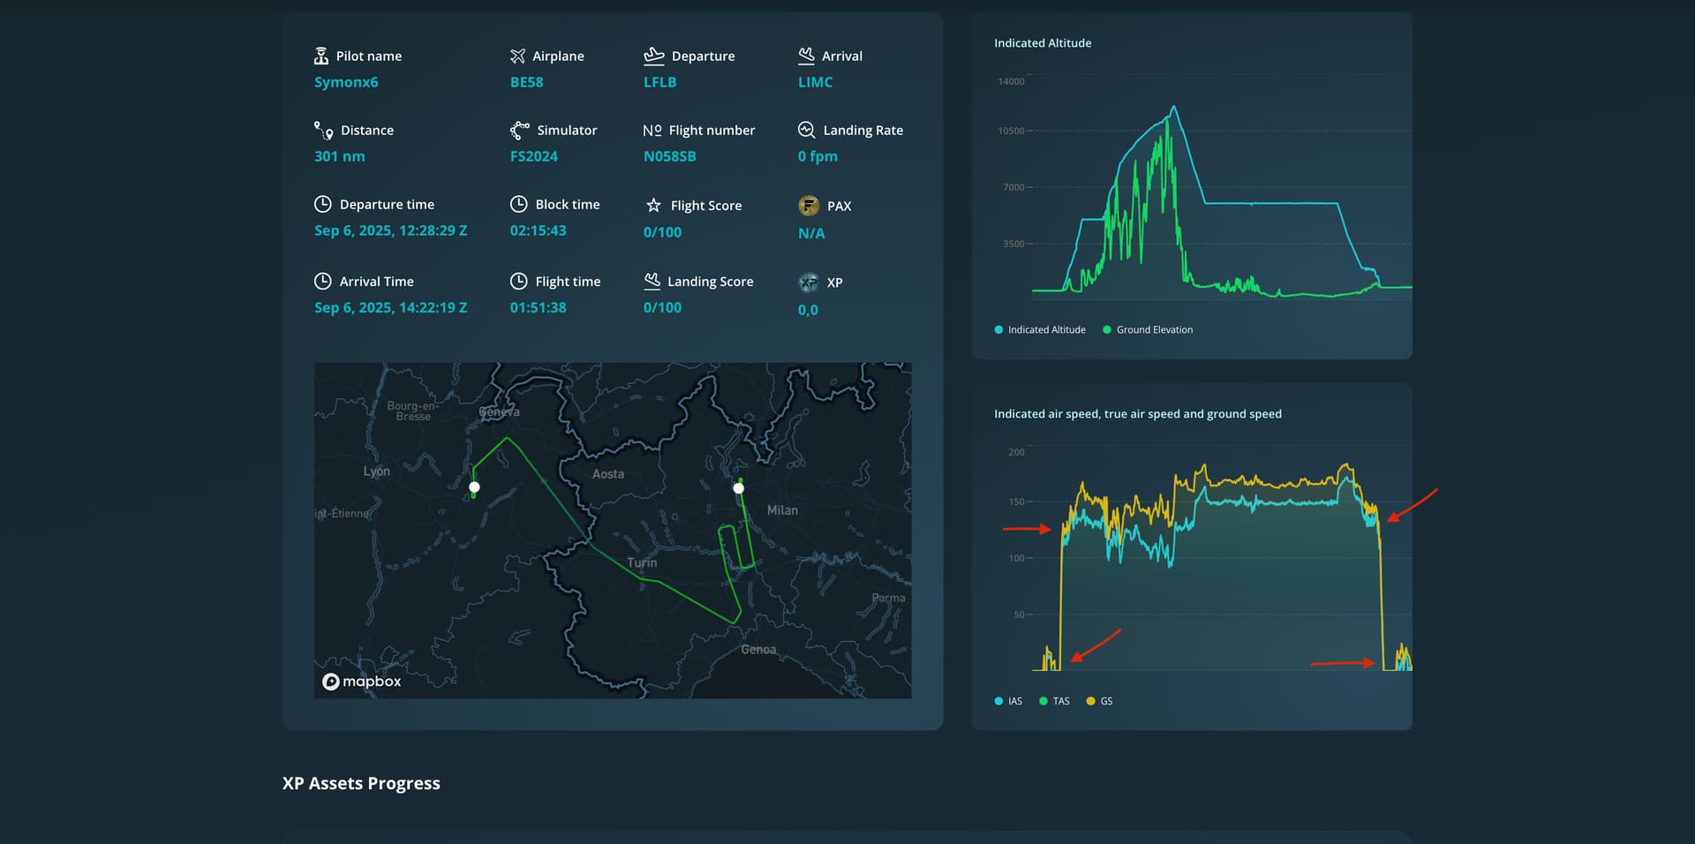Click the Simulator icon
Screen dimensions: 1695x844
[519, 131]
